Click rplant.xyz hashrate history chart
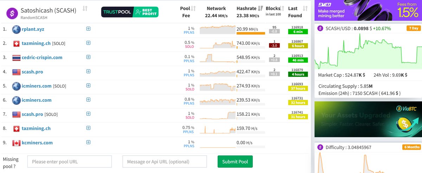 pos(218,30)
